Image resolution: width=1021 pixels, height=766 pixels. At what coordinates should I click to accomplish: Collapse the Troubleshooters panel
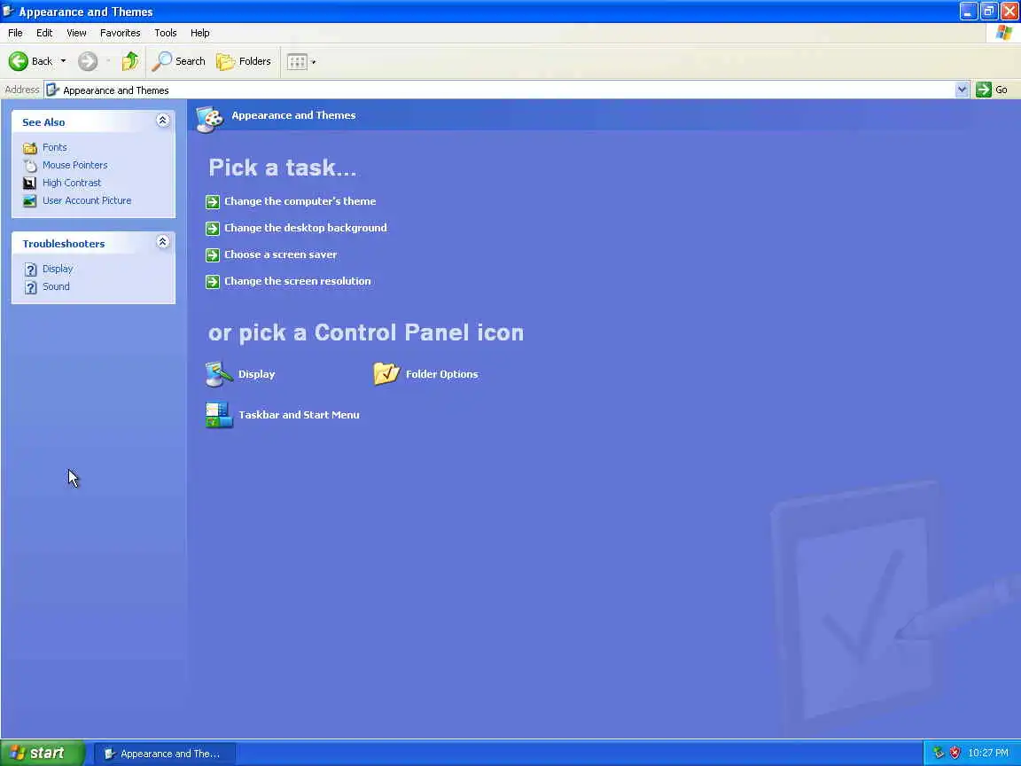click(163, 242)
